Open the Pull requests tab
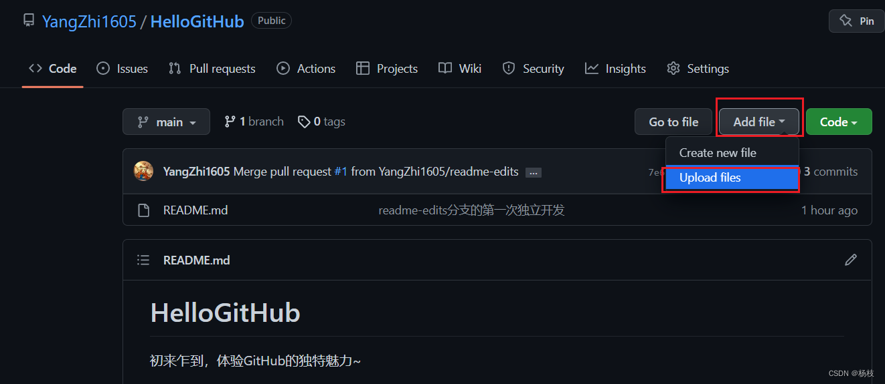885x384 pixels. click(212, 68)
